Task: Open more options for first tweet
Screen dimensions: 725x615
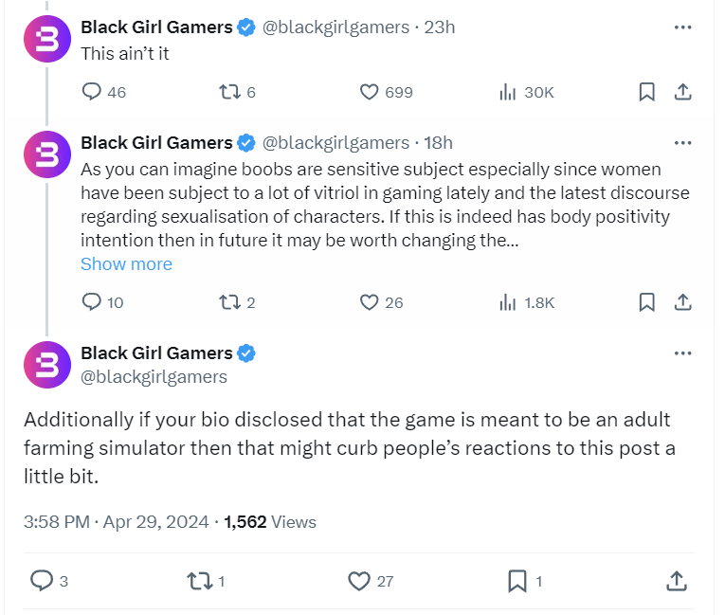Action: (682, 27)
